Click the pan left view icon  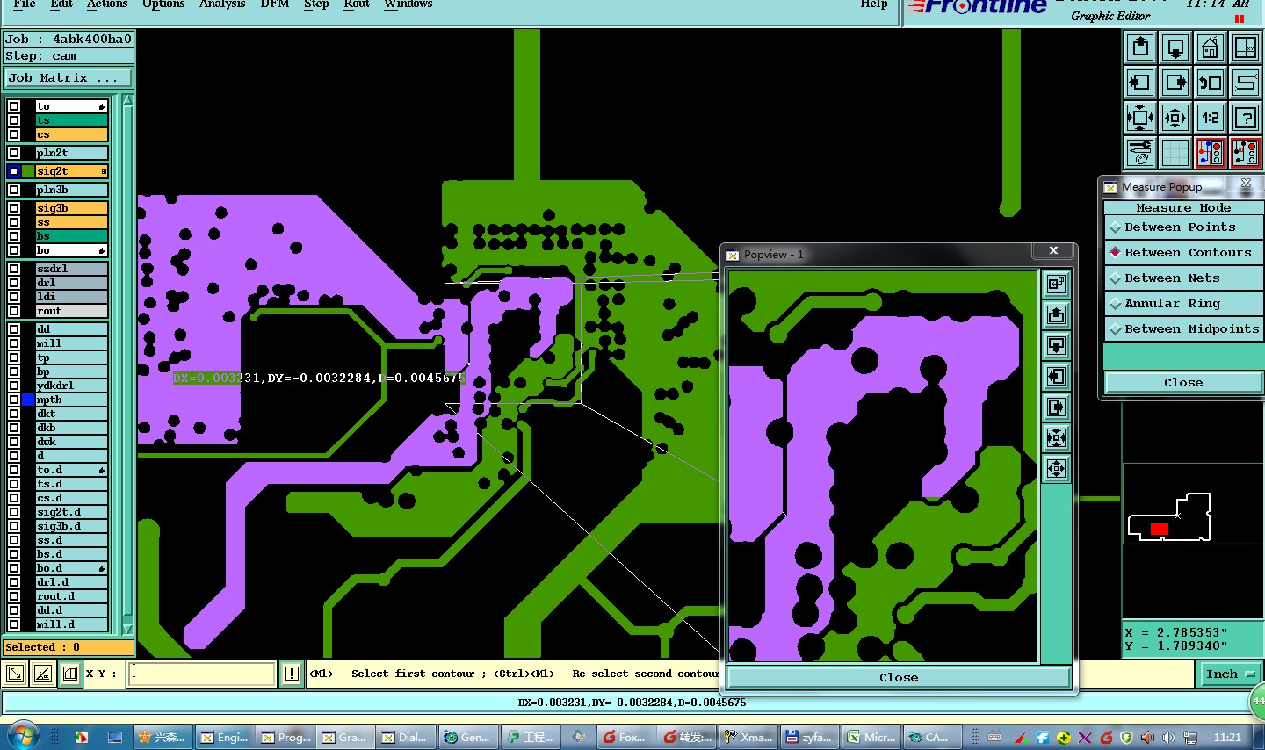coord(1140,83)
